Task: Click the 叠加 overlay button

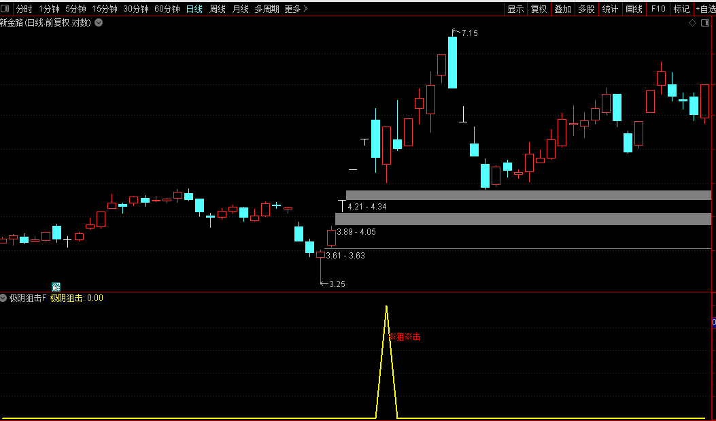Action: [562, 9]
